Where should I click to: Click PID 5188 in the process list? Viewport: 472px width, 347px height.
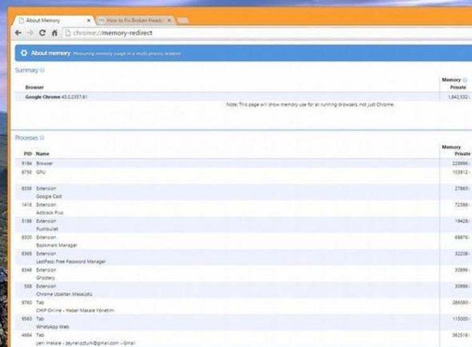pos(26,221)
